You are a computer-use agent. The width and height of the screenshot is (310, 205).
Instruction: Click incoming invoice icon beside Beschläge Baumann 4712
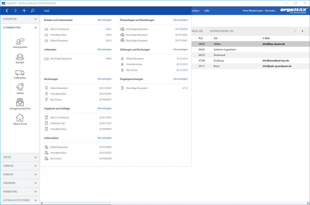[x=122, y=88]
